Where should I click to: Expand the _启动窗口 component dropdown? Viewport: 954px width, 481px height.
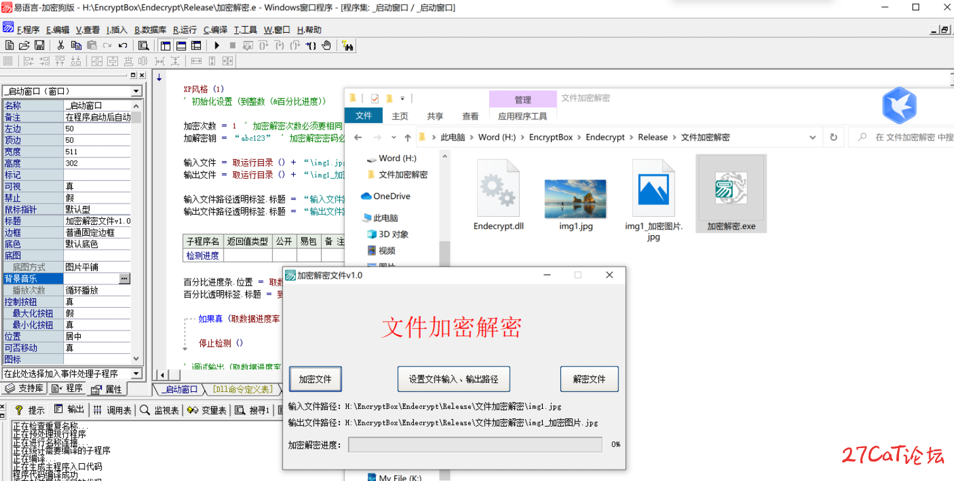pyautogui.click(x=136, y=91)
